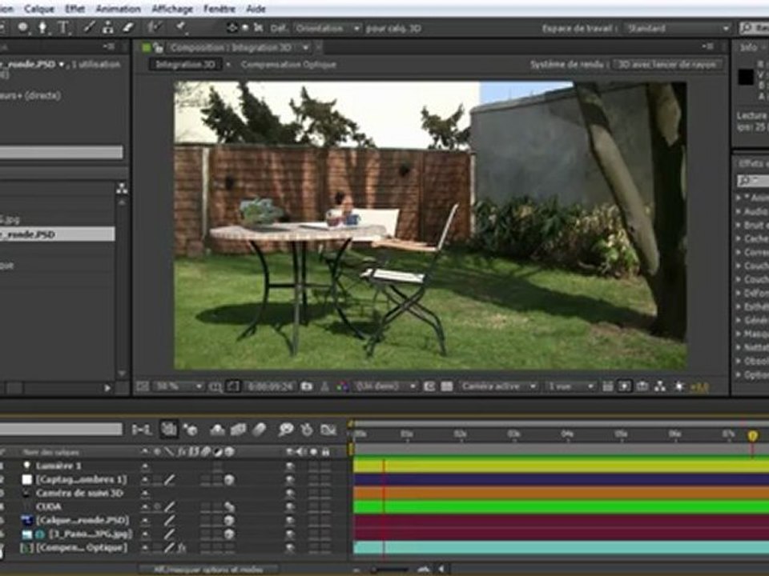
Task: Open the Effet menu
Action: [x=74, y=9]
